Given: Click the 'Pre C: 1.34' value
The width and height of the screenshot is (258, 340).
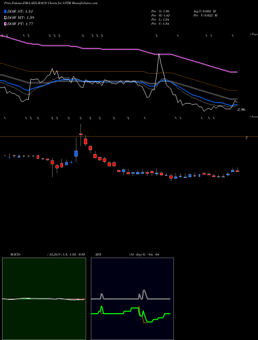Looking at the screenshot, I should (160, 24).
